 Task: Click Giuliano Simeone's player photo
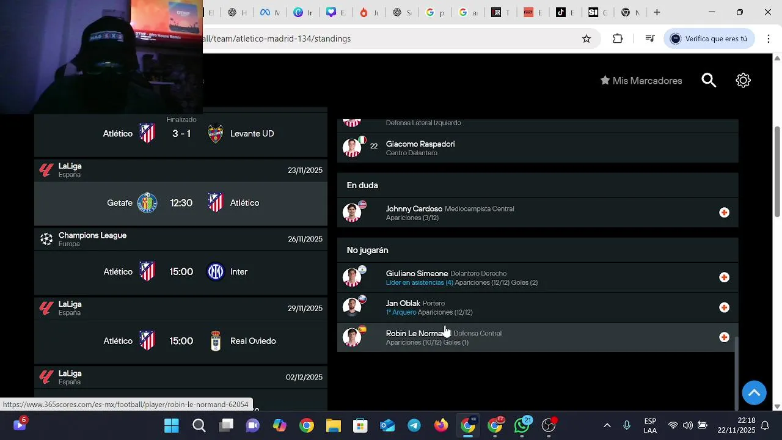coord(352,277)
